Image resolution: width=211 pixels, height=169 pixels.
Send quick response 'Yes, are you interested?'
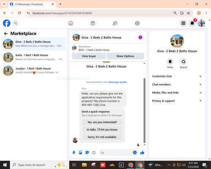point(102,122)
